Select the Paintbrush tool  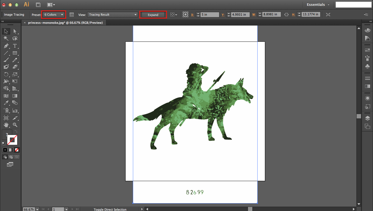click(6, 60)
